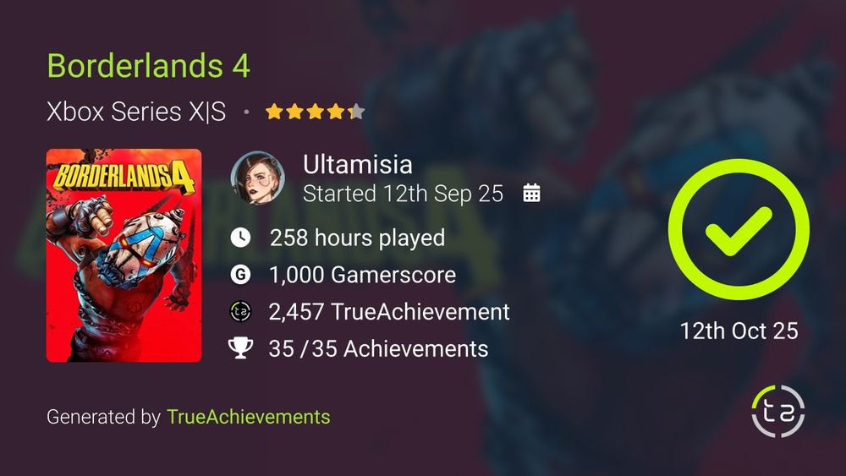Open the Borderlands 4 title link
Screen dimensions: 846x476
tap(148, 66)
